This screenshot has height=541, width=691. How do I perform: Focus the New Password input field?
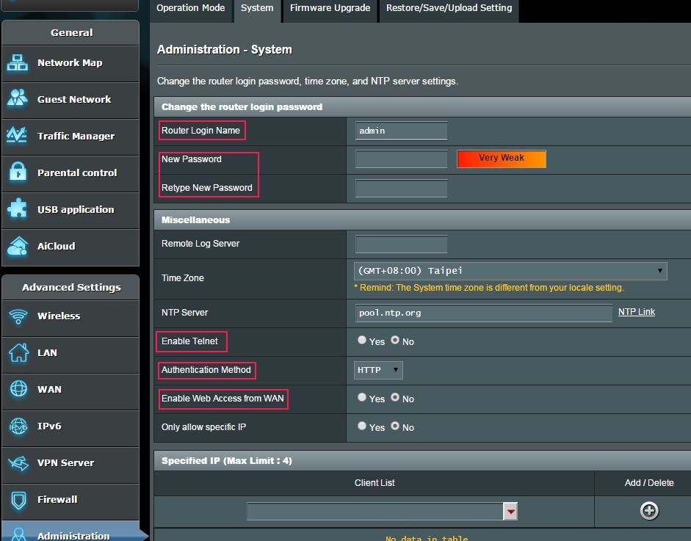[x=401, y=159]
